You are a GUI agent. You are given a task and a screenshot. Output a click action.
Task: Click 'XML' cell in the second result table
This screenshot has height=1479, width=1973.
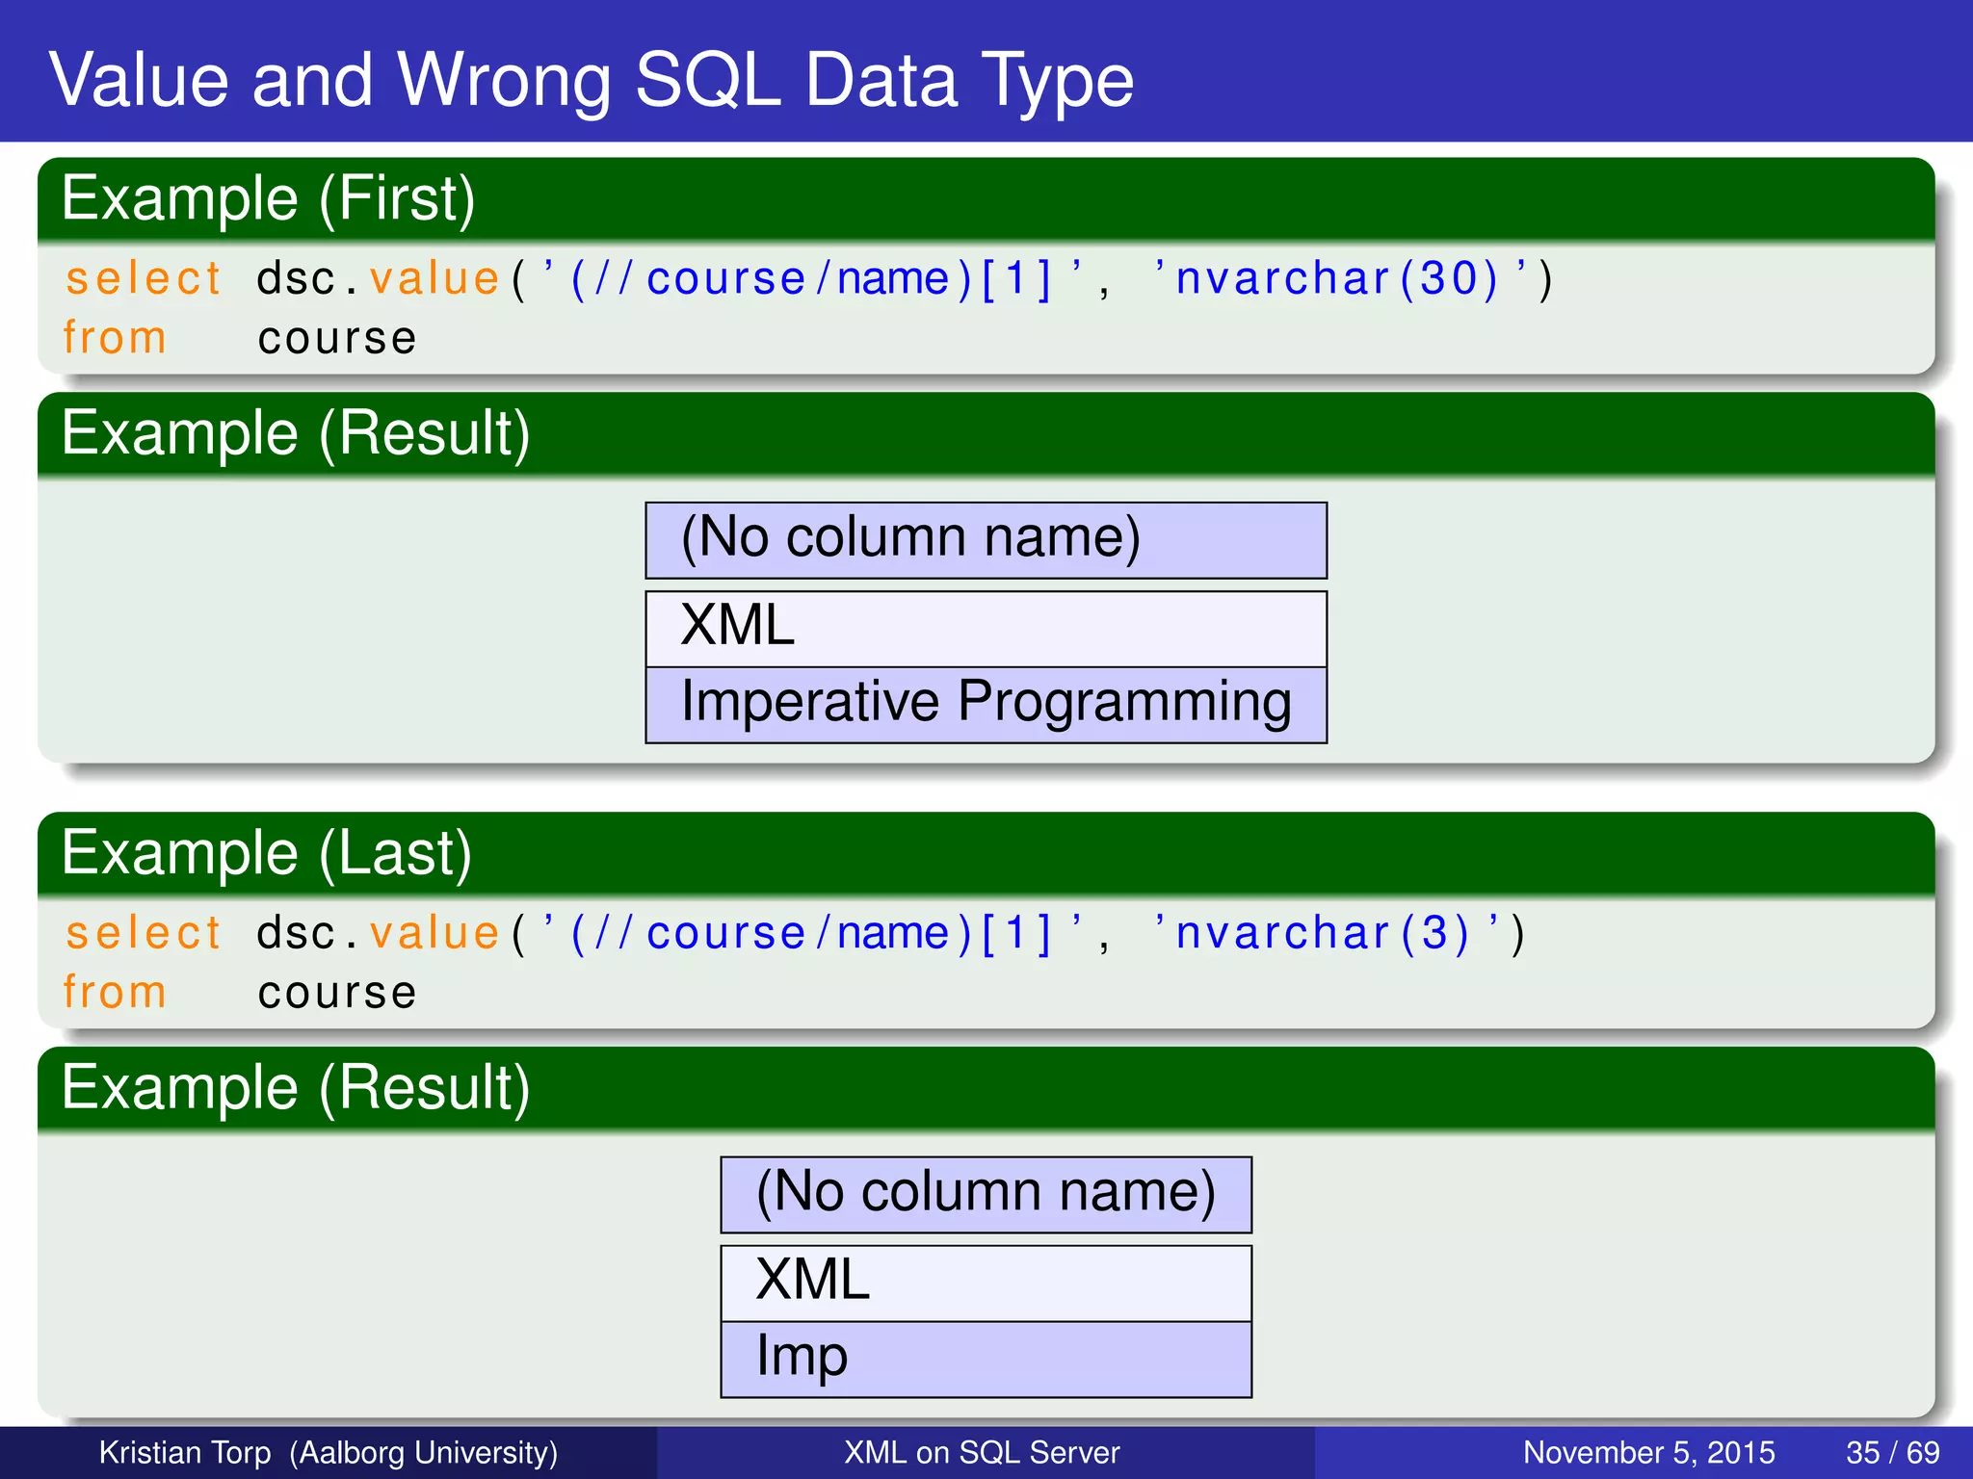point(986,1284)
